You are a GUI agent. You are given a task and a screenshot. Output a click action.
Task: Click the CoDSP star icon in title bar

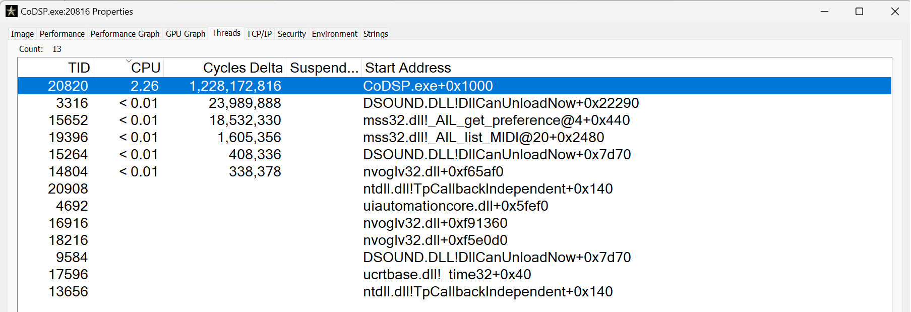(x=11, y=11)
